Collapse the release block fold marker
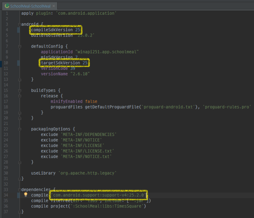Viewport: 254px width, 218px height. [19, 96]
